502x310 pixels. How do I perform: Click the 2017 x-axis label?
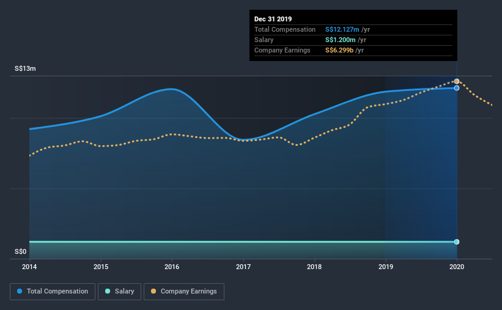tap(243, 267)
